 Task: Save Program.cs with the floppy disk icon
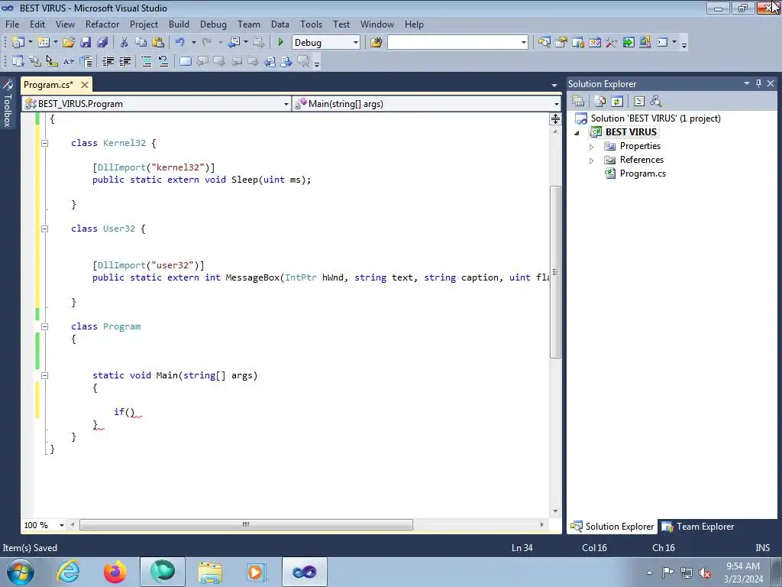point(86,43)
